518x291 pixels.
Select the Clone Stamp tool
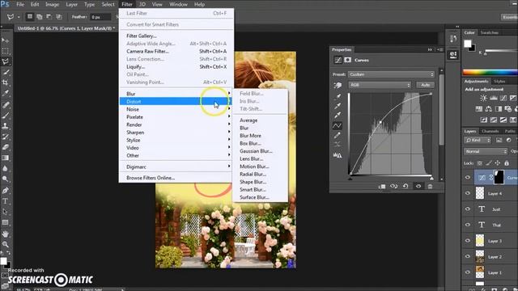coord(6,126)
